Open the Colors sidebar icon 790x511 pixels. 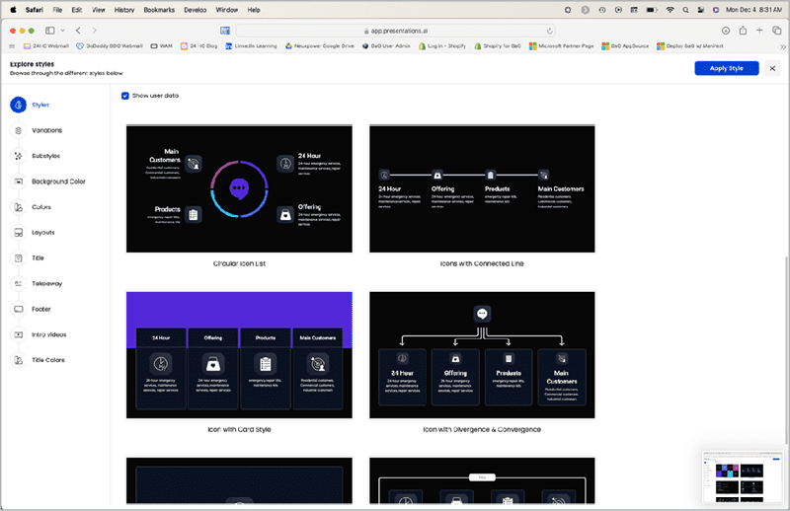click(18, 207)
